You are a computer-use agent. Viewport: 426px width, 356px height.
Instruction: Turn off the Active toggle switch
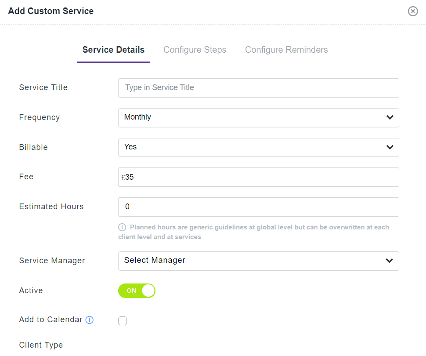137,291
